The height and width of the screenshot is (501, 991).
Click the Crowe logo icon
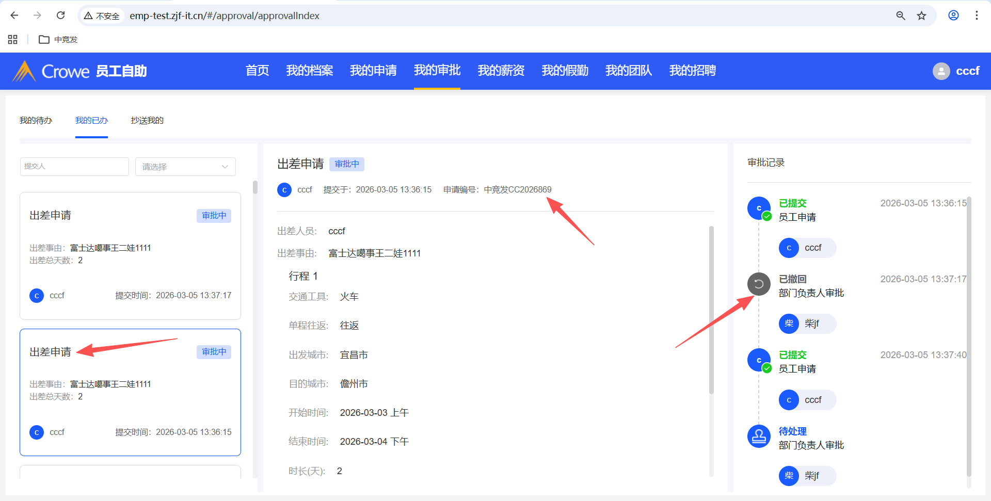[x=24, y=71]
